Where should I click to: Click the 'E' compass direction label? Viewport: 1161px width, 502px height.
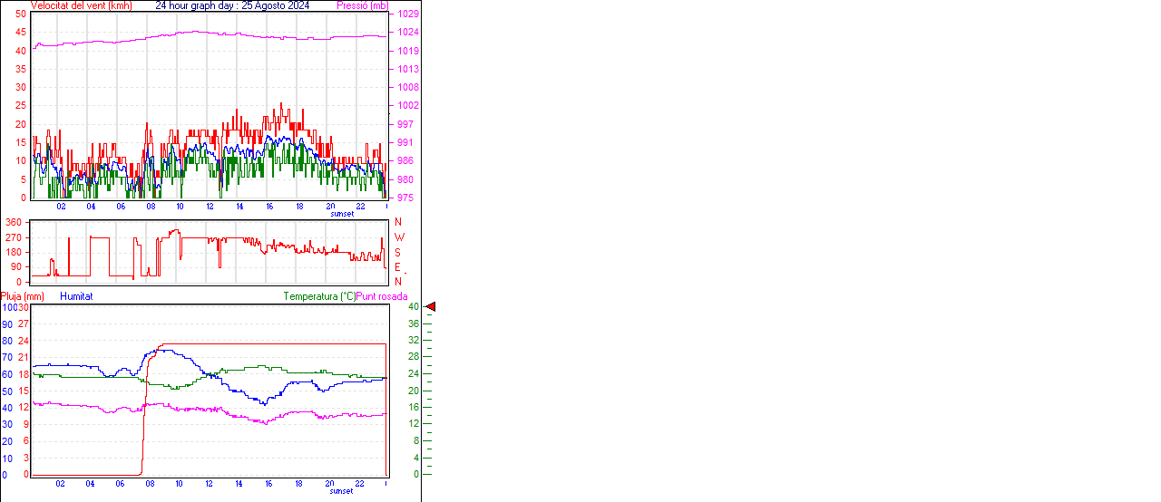click(398, 267)
